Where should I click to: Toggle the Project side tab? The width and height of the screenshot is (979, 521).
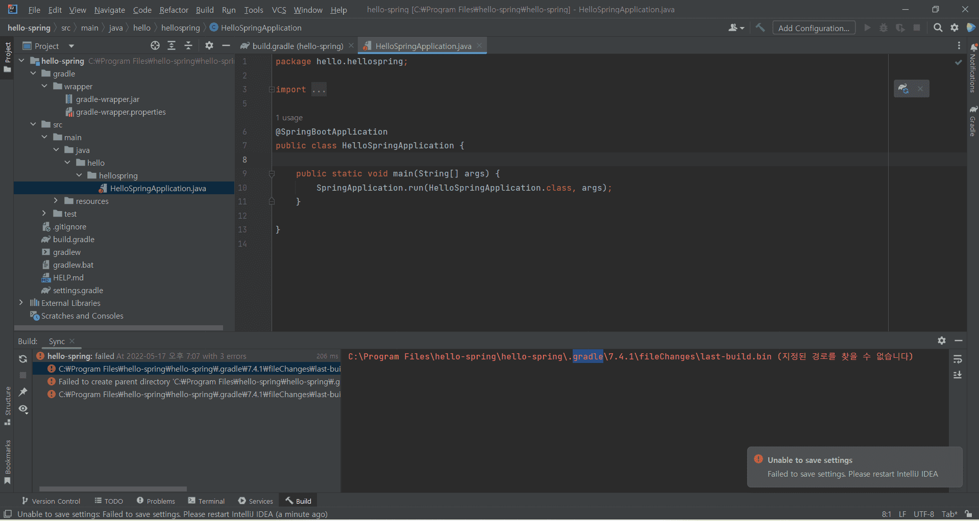click(x=7, y=57)
